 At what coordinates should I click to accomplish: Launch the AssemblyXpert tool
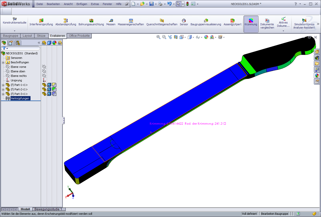click(x=232, y=22)
